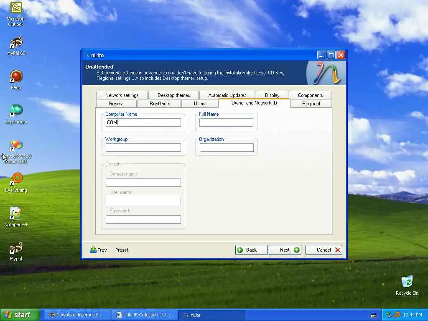Select Owner and Network ID tab

(x=254, y=103)
